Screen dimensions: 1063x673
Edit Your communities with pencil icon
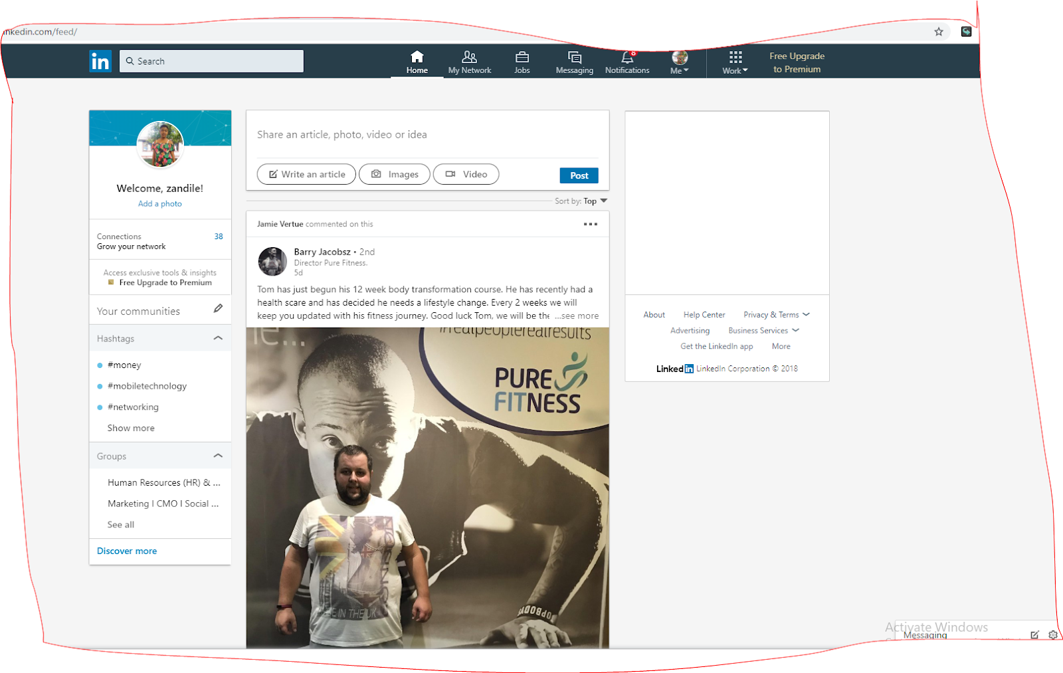[218, 308]
